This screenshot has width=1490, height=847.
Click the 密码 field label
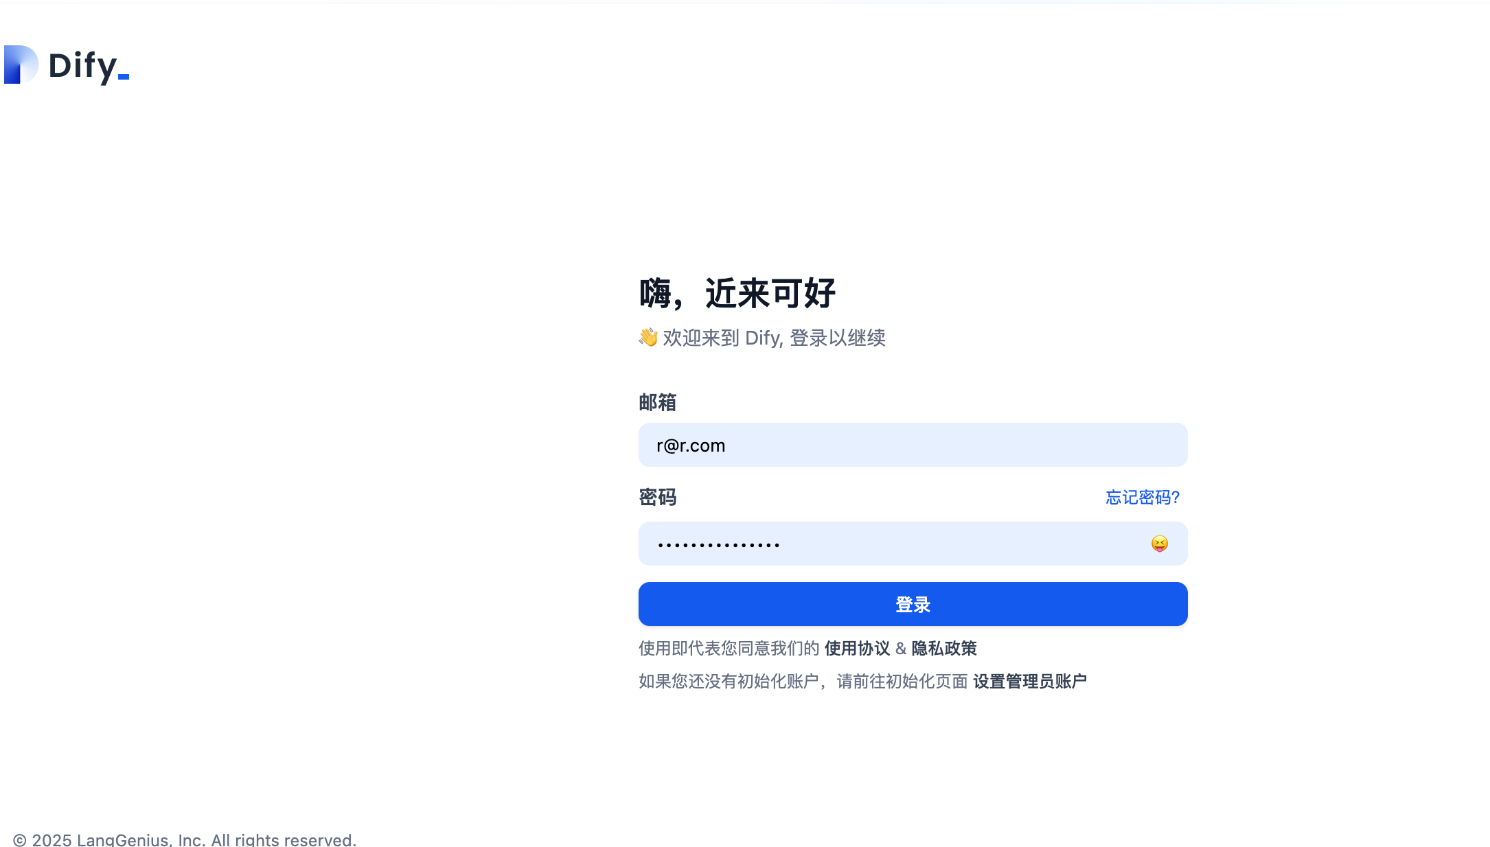(656, 497)
